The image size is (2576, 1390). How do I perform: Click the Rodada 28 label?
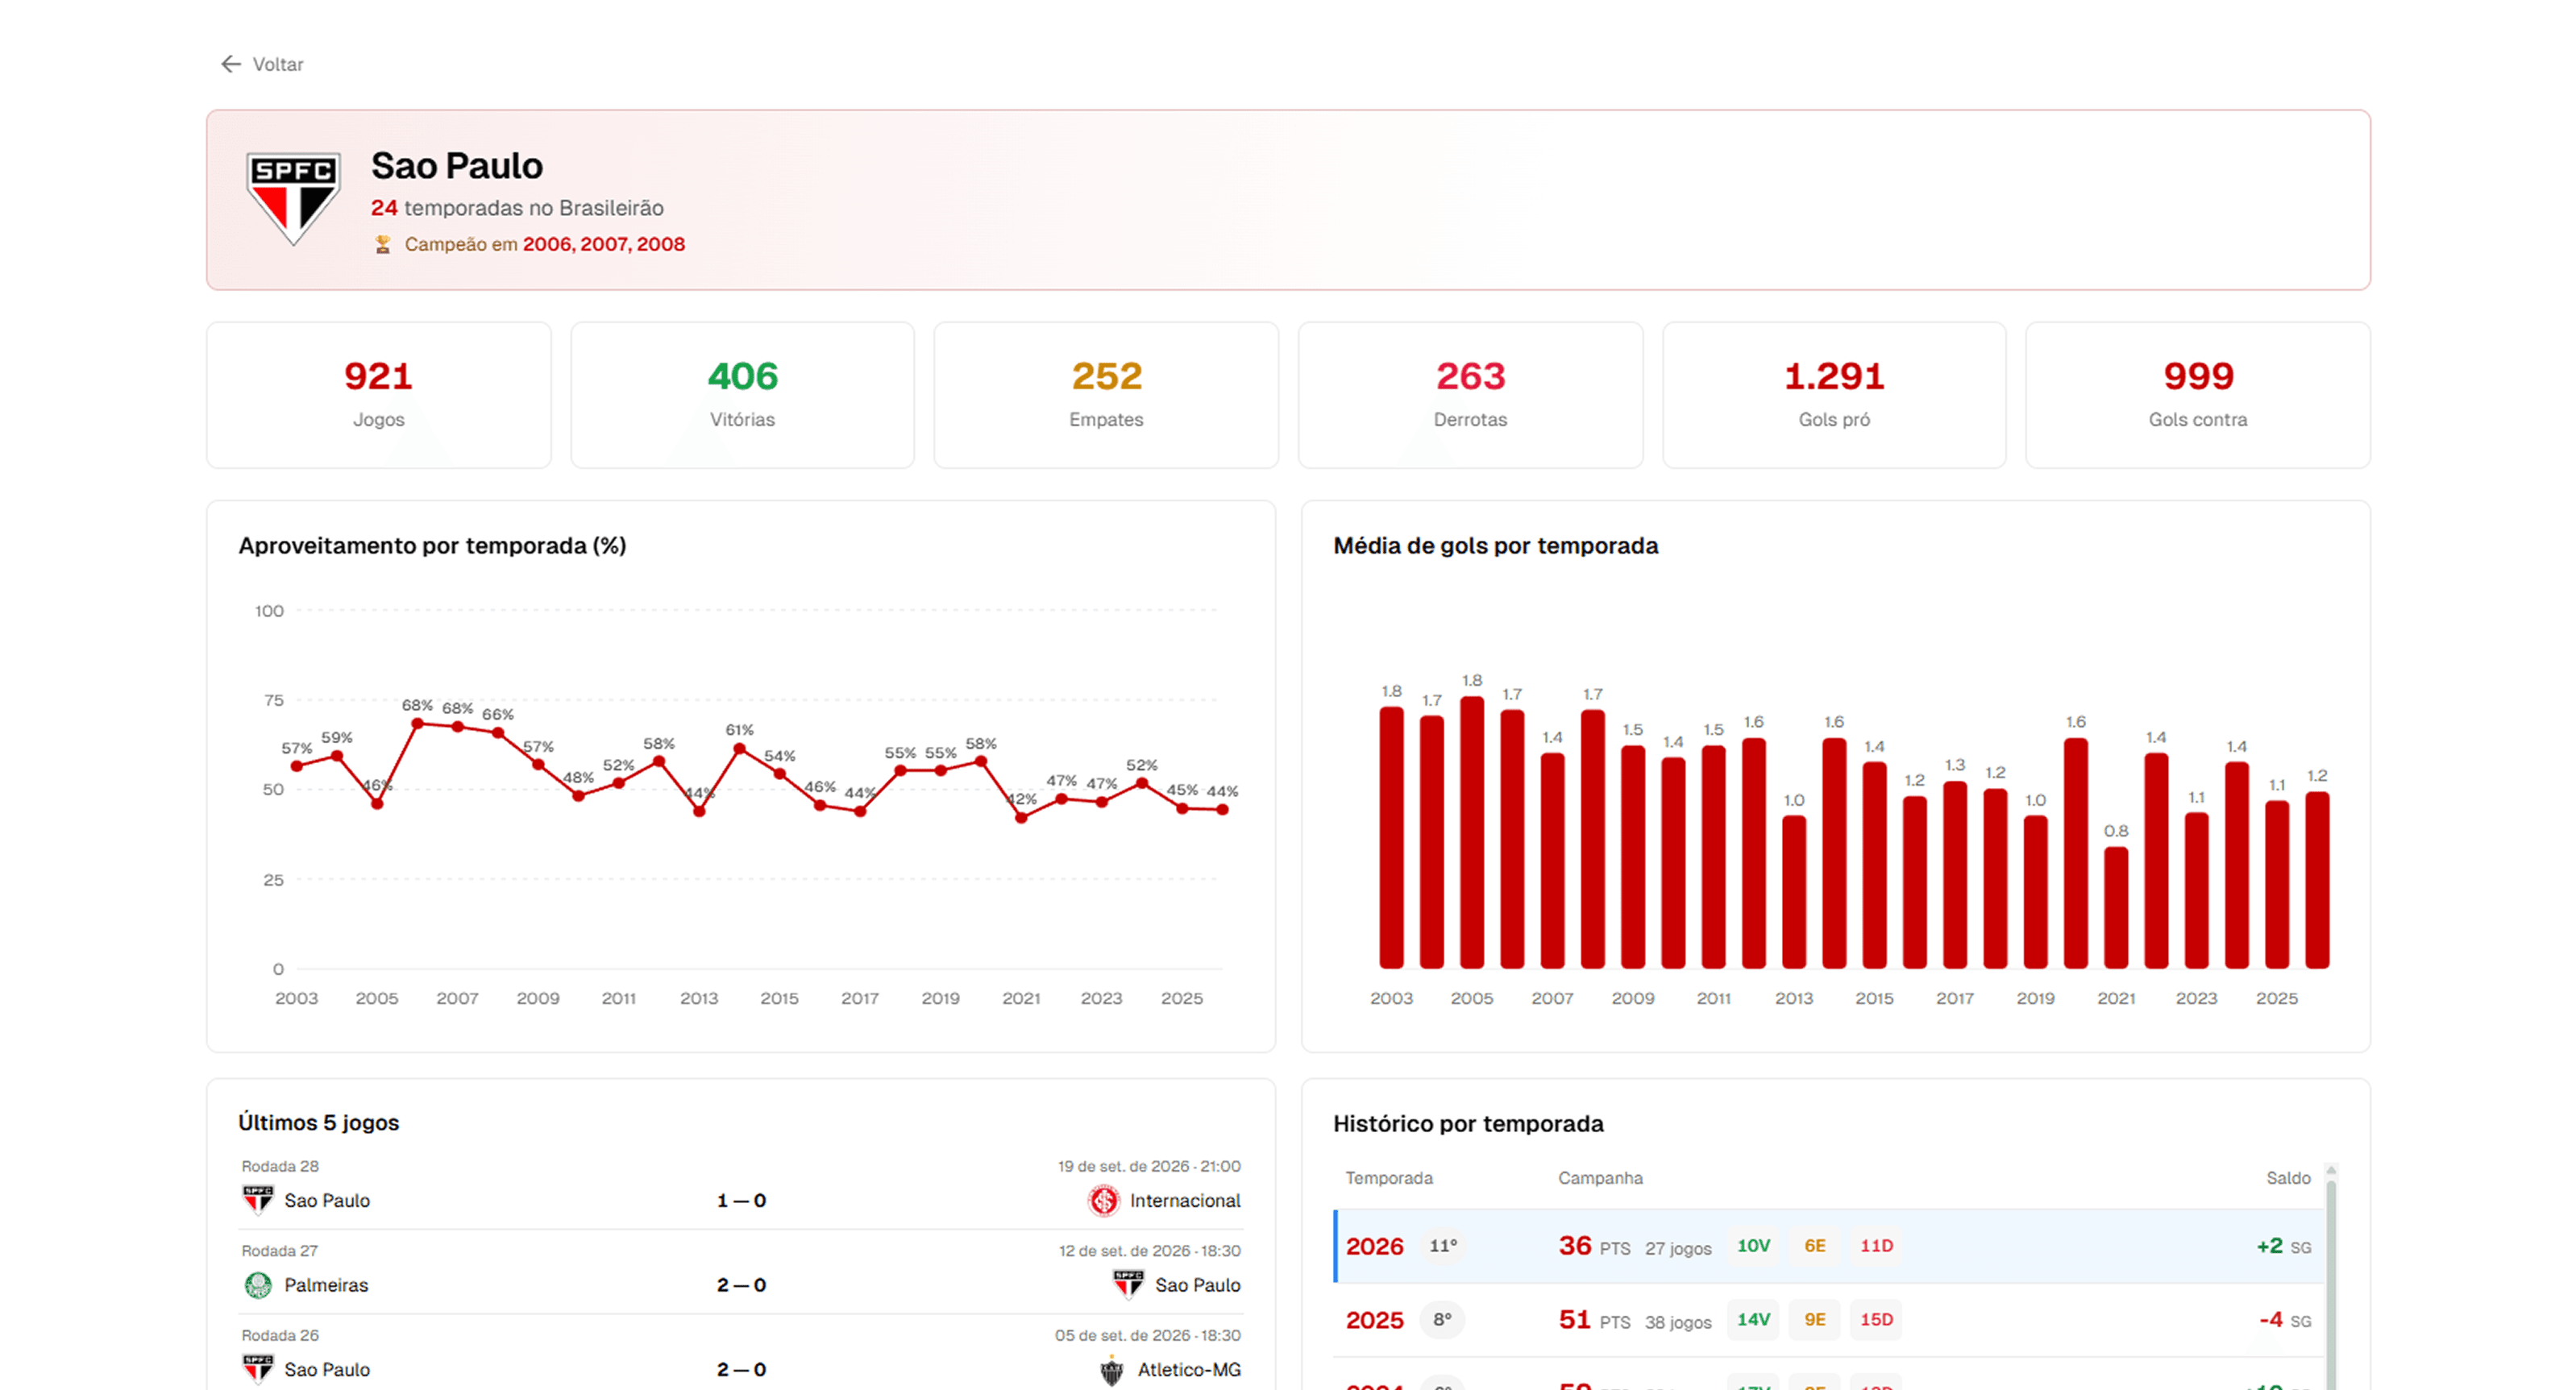tap(280, 1166)
